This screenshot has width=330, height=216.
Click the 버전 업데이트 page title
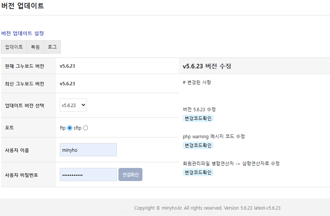tap(23, 6)
